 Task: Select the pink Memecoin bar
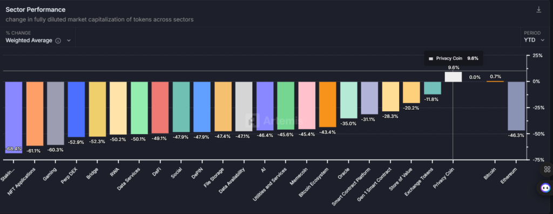click(307, 105)
